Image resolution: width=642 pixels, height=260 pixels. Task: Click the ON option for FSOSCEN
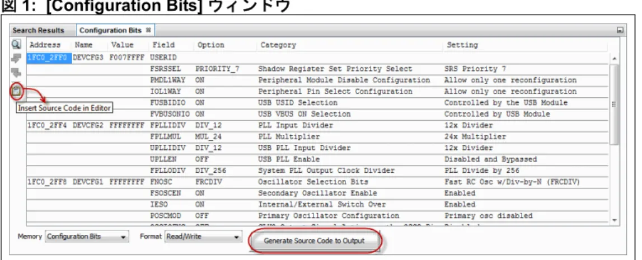tap(200, 193)
